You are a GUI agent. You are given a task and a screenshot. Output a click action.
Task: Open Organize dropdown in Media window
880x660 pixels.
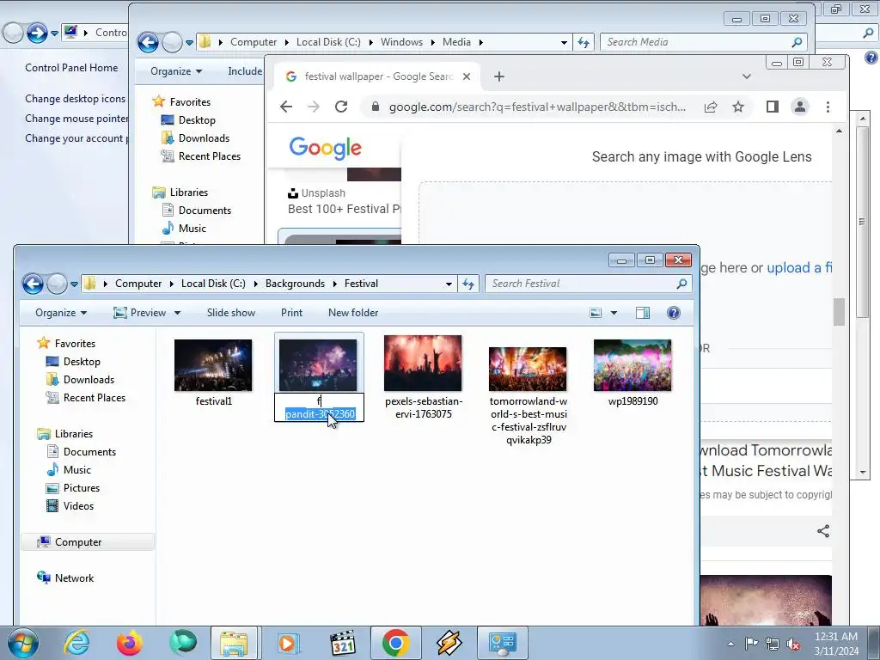point(175,71)
